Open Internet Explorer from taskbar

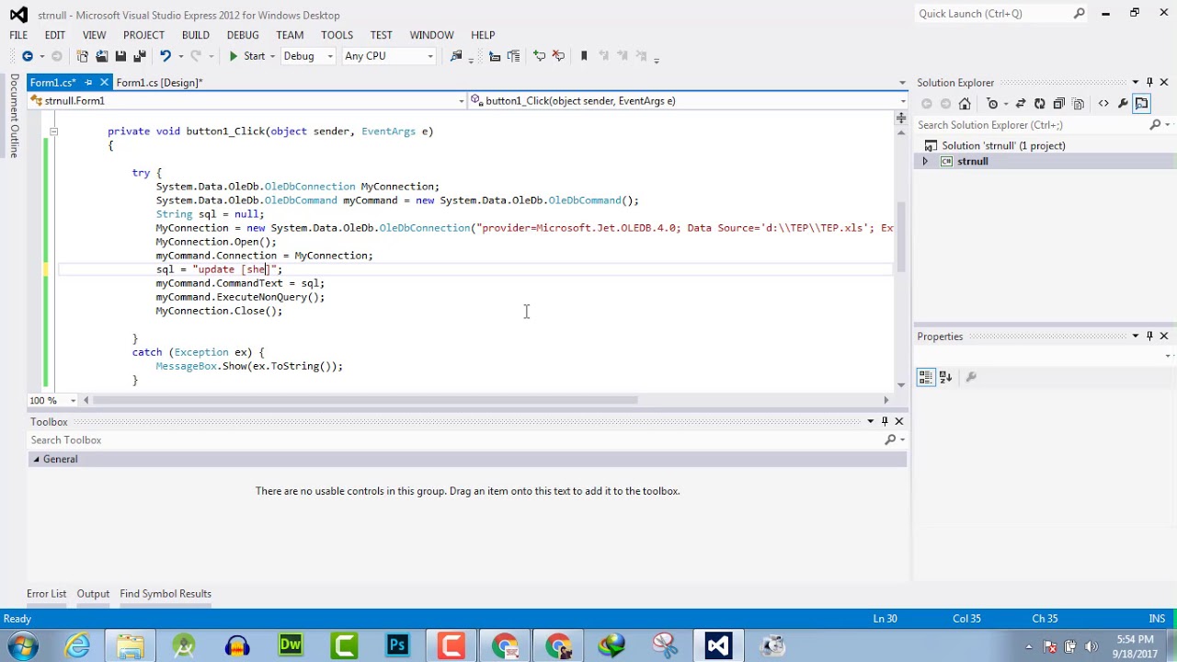(x=77, y=645)
